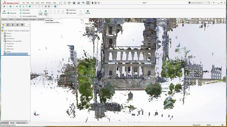227x127 pixels.
Task: Switch to the Sketch tab
Action: tap(11, 19)
